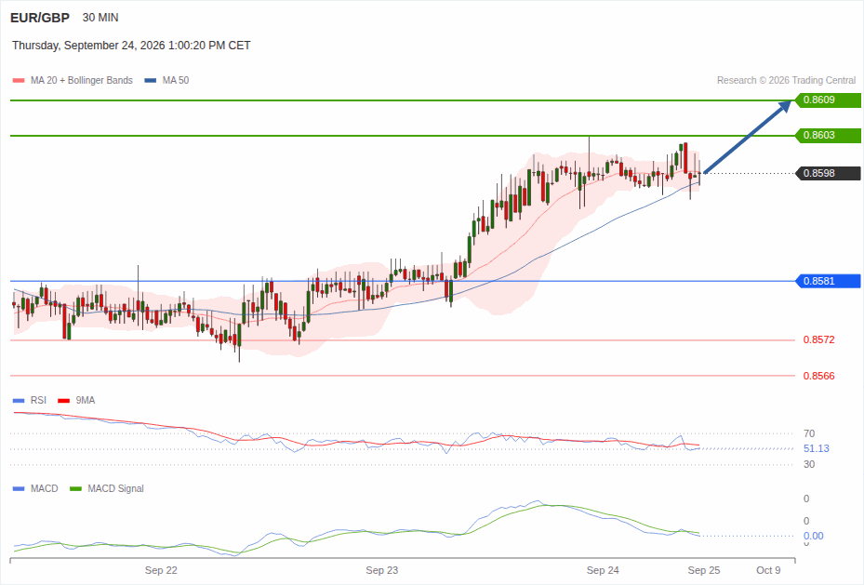Viewport: 864px width, 585px height.
Task: Click the MACD blue legend marker
Action: (x=19, y=488)
